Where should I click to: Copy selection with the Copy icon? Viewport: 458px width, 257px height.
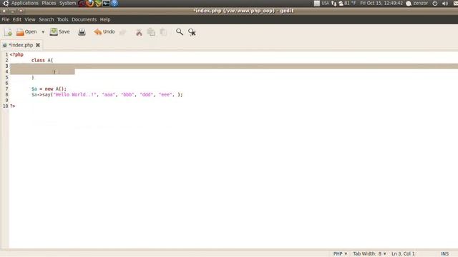pyautogui.click(x=151, y=32)
